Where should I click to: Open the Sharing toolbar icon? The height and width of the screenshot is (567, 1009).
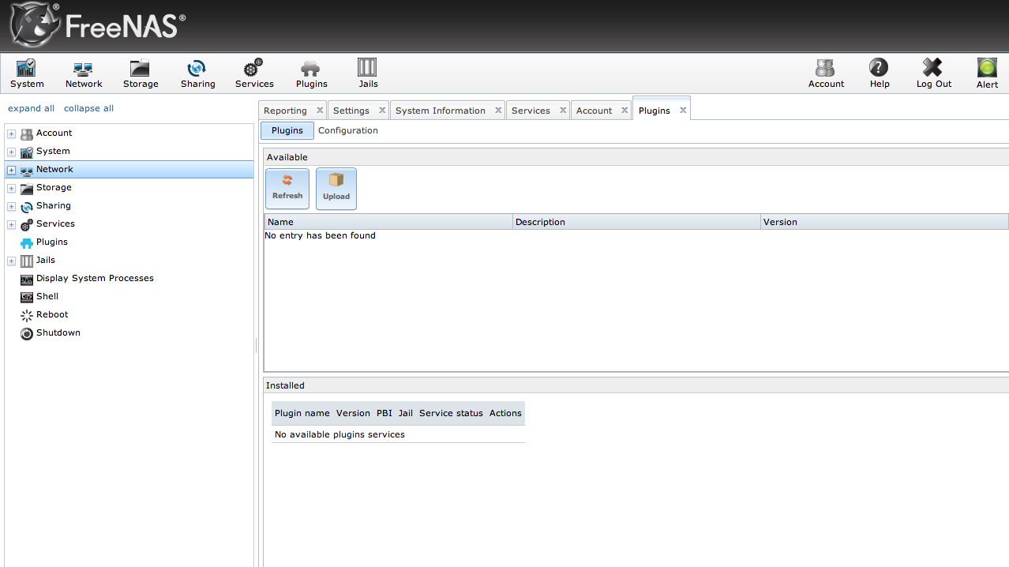[197, 73]
